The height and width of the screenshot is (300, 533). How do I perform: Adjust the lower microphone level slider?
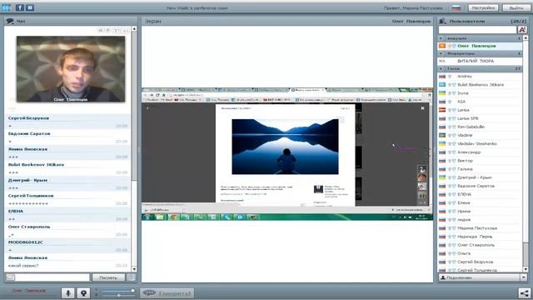pyautogui.click(x=117, y=296)
